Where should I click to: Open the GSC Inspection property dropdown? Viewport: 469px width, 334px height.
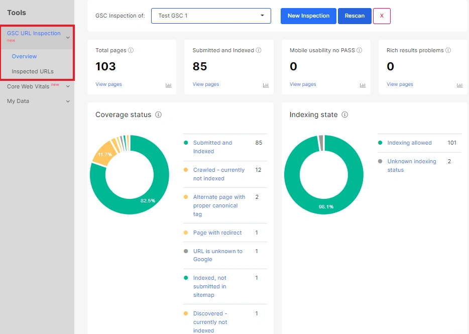pyautogui.click(x=211, y=16)
